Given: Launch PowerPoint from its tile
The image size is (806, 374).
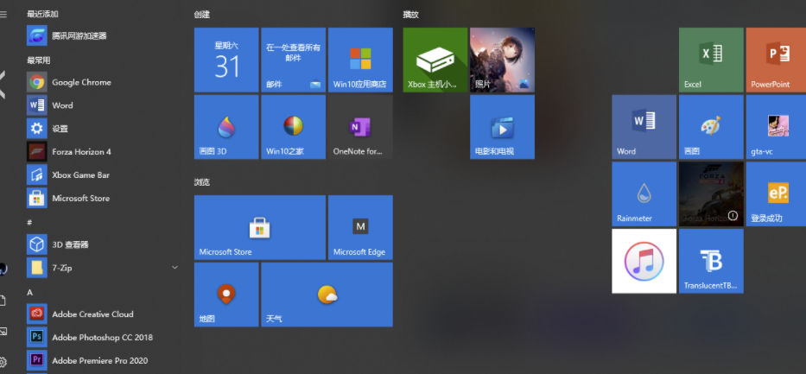Looking at the screenshot, I should [x=776, y=60].
